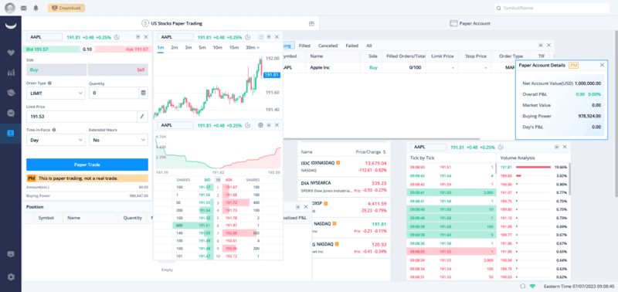Click clock icon in depth panel header

pos(247,125)
